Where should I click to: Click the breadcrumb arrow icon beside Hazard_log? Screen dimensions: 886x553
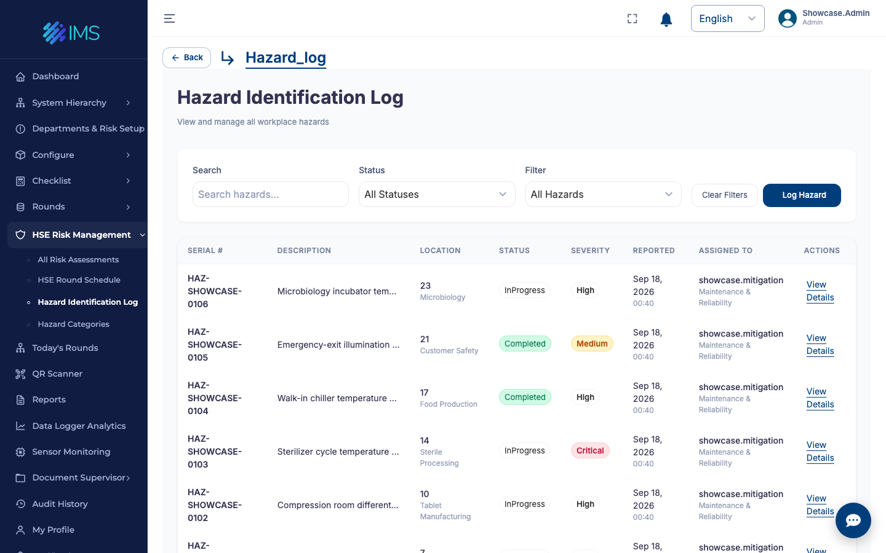pyautogui.click(x=228, y=58)
